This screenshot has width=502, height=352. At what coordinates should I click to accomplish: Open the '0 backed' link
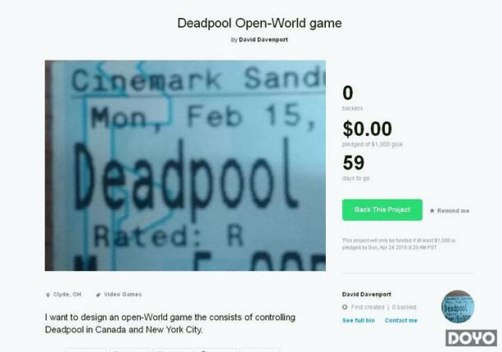pos(404,307)
